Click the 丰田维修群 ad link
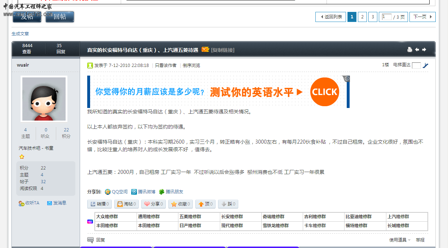The width and height of the screenshot is (448, 248). click(x=107, y=226)
